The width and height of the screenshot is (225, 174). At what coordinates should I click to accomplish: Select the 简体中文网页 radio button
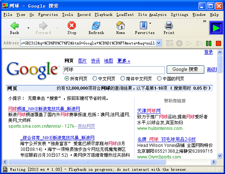[122, 78]
